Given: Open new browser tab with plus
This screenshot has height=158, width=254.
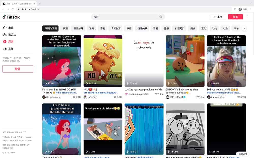Looking at the screenshot, I should 40,4.
